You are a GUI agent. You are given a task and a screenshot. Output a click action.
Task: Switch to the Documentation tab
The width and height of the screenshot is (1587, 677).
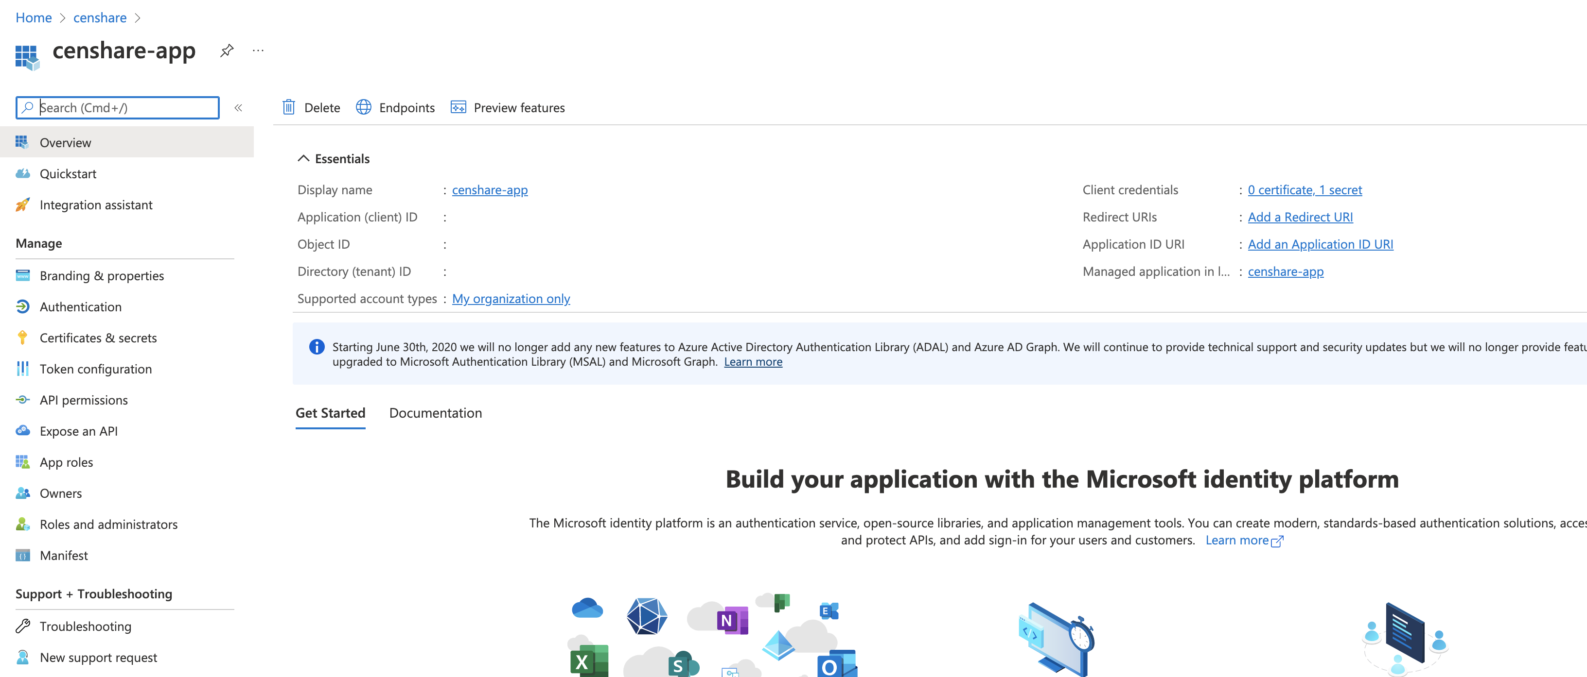point(435,413)
